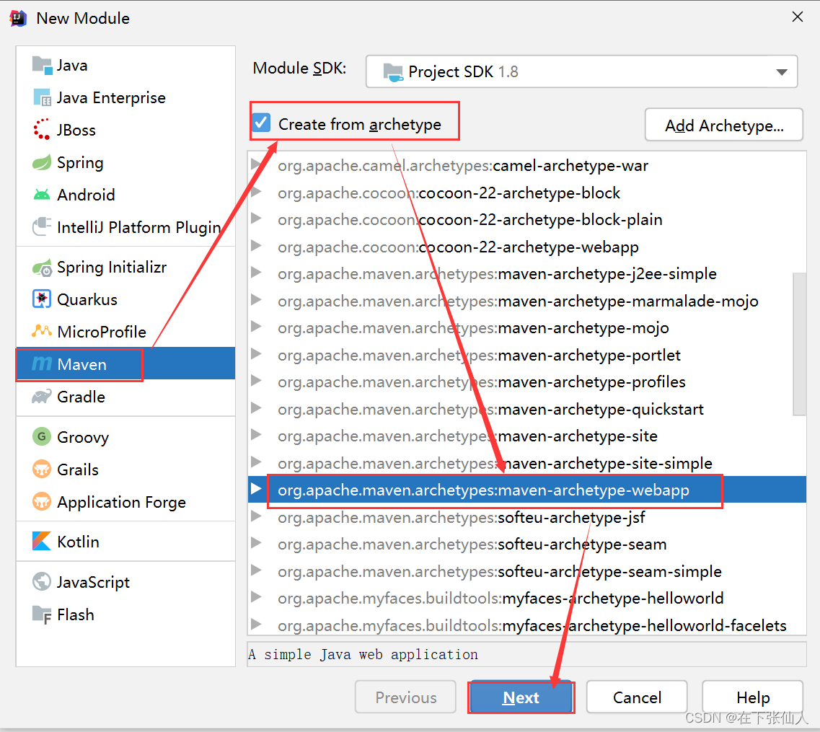Screen dimensions: 820x732
Task: Open Help for New Module
Action: click(x=753, y=697)
